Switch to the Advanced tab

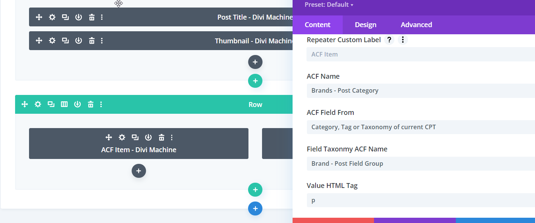point(416,25)
